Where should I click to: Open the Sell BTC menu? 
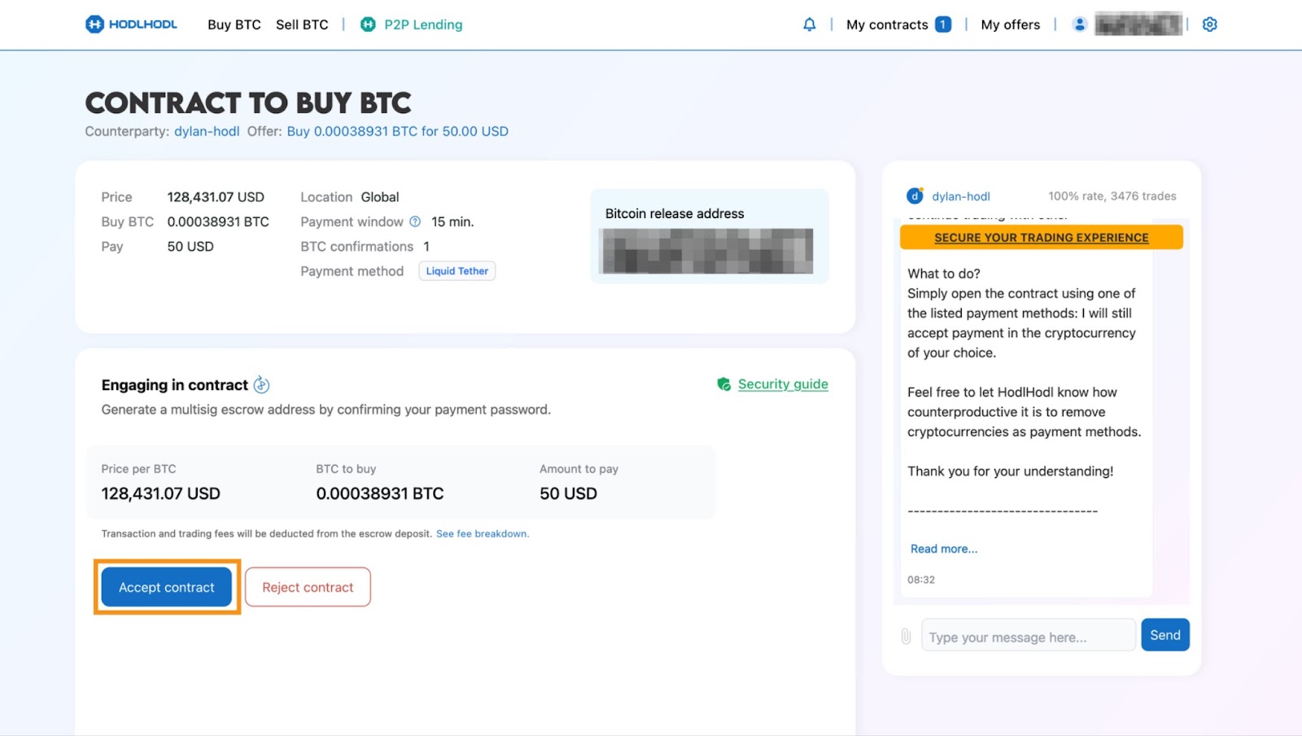pos(302,24)
